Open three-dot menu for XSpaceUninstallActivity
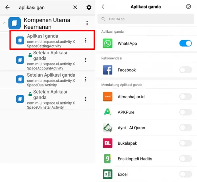 pos(86,99)
